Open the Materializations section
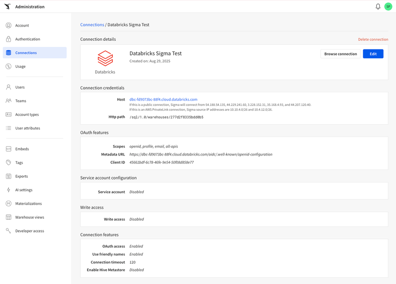Screen dimensions: 396x284 pos(28,204)
